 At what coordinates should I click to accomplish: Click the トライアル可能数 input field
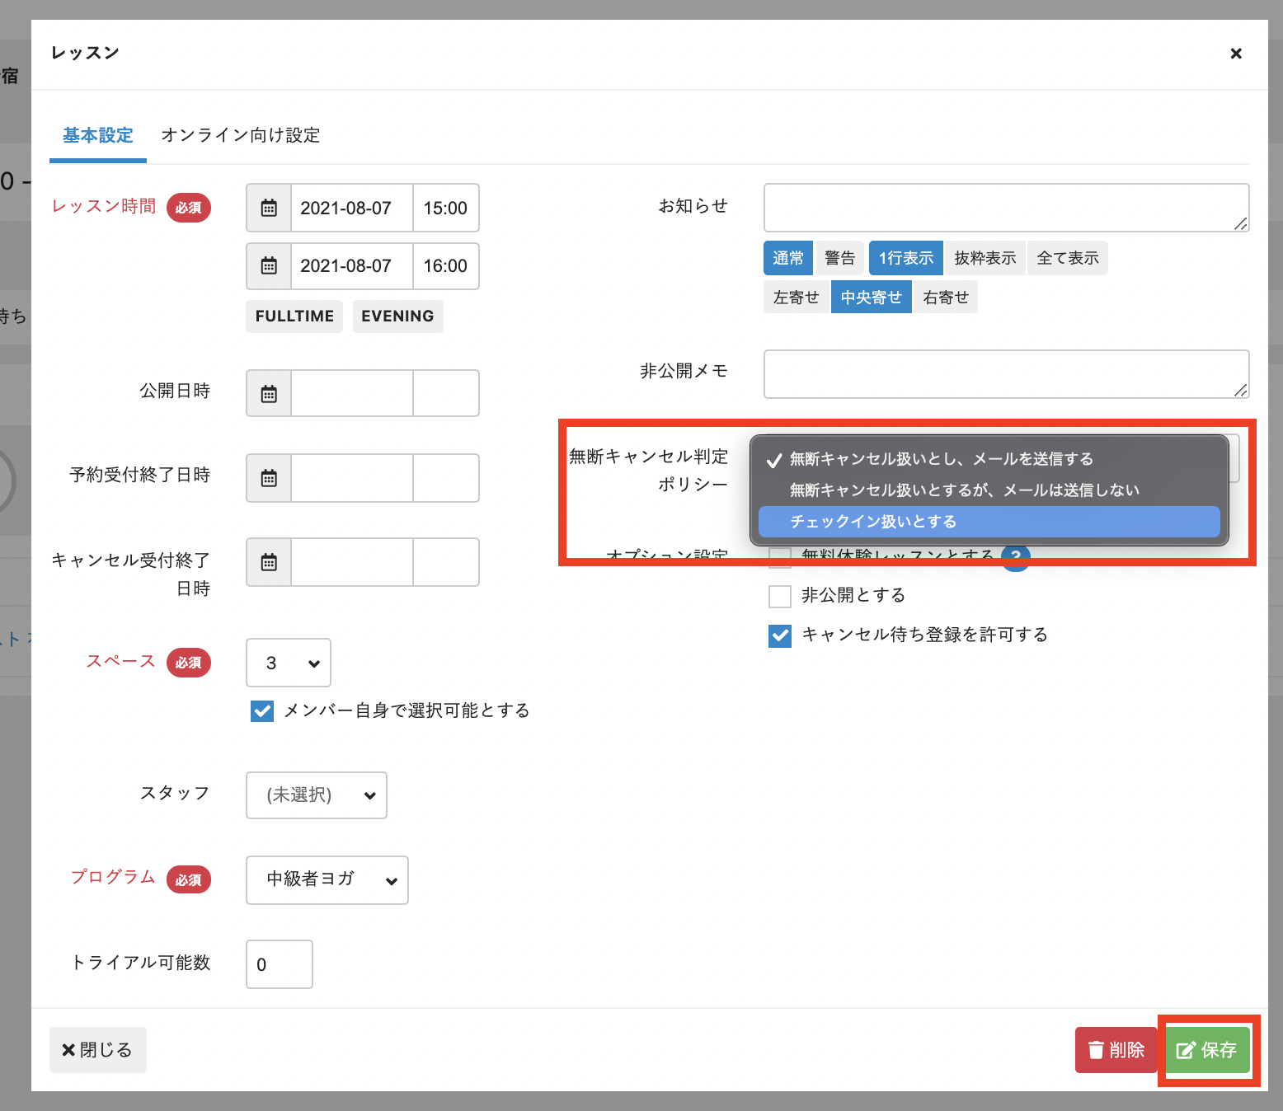pyautogui.click(x=280, y=964)
